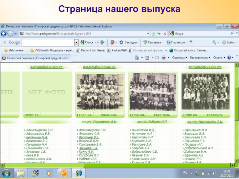Click the Google toolbar wrench settings icon

[x=214, y=42]
